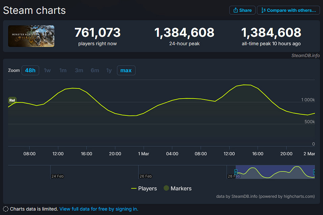Click the highlighted navigator selection area
Viewport: 323px width, 215px height.
275,172
